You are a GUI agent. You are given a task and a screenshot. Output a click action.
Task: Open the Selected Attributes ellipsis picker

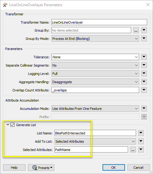coord(133,149)
